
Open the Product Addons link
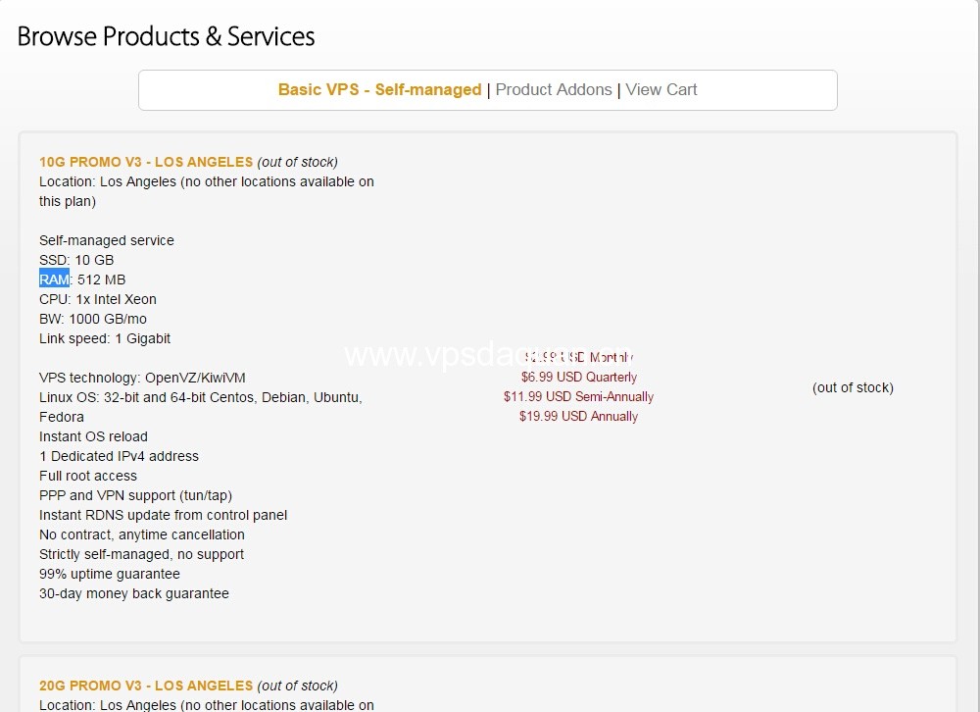point(553,89)
